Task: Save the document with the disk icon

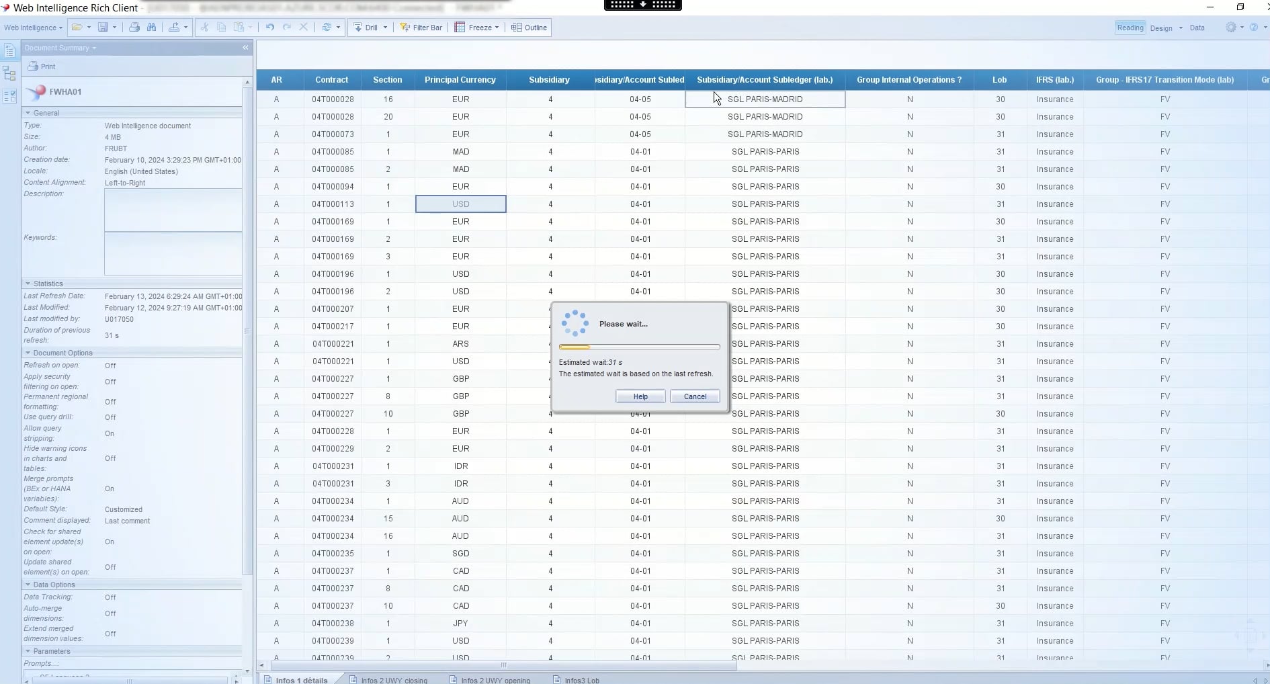Action: click(x=102, y=28)
